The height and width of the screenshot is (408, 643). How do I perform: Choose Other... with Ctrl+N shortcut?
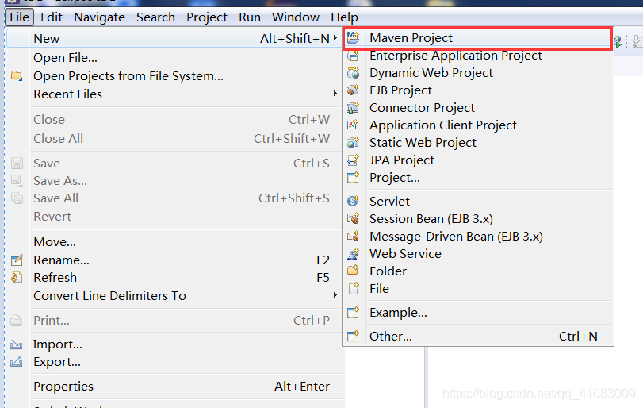[478, 337]
